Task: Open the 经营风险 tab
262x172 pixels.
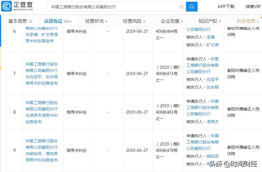Action: (131, 21)
